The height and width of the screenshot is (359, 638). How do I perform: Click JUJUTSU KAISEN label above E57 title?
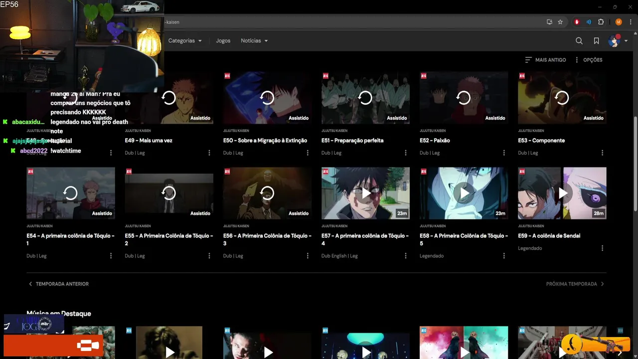click(334, 226)
